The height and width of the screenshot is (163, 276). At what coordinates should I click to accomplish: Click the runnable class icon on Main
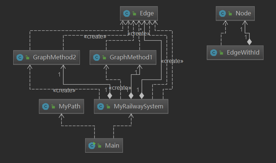(x=92, y=145)
